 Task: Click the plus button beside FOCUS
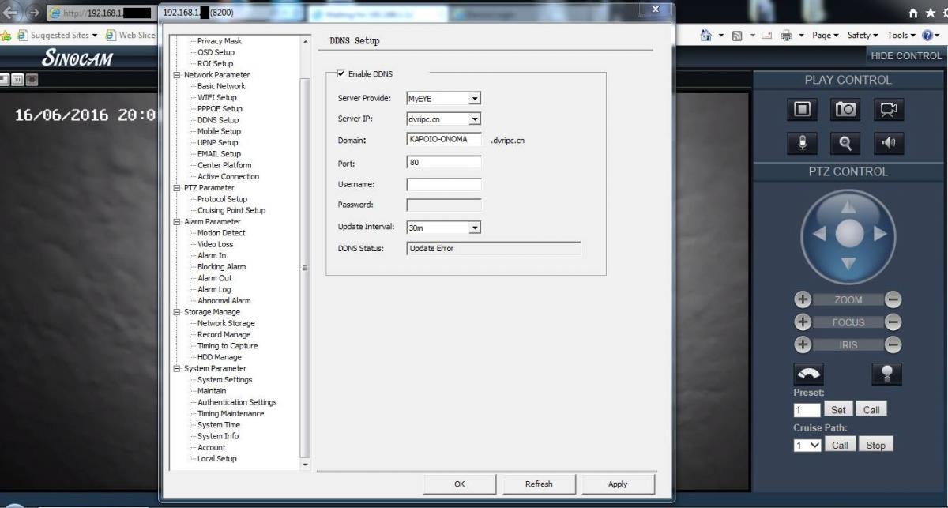pos(803,322)
